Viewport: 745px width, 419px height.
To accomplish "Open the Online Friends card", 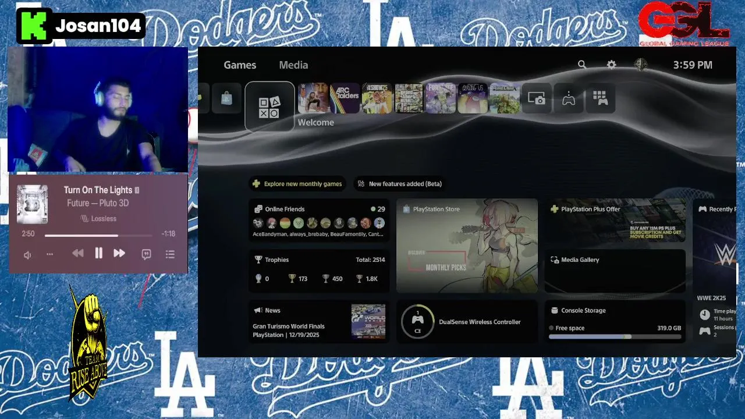I will tap(319, 222).
